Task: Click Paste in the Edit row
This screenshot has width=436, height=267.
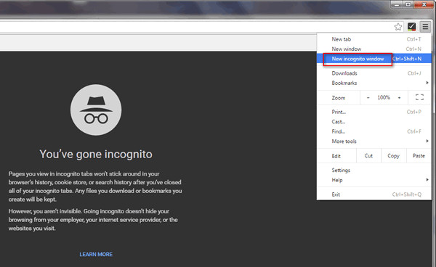Action: [419, 156]
